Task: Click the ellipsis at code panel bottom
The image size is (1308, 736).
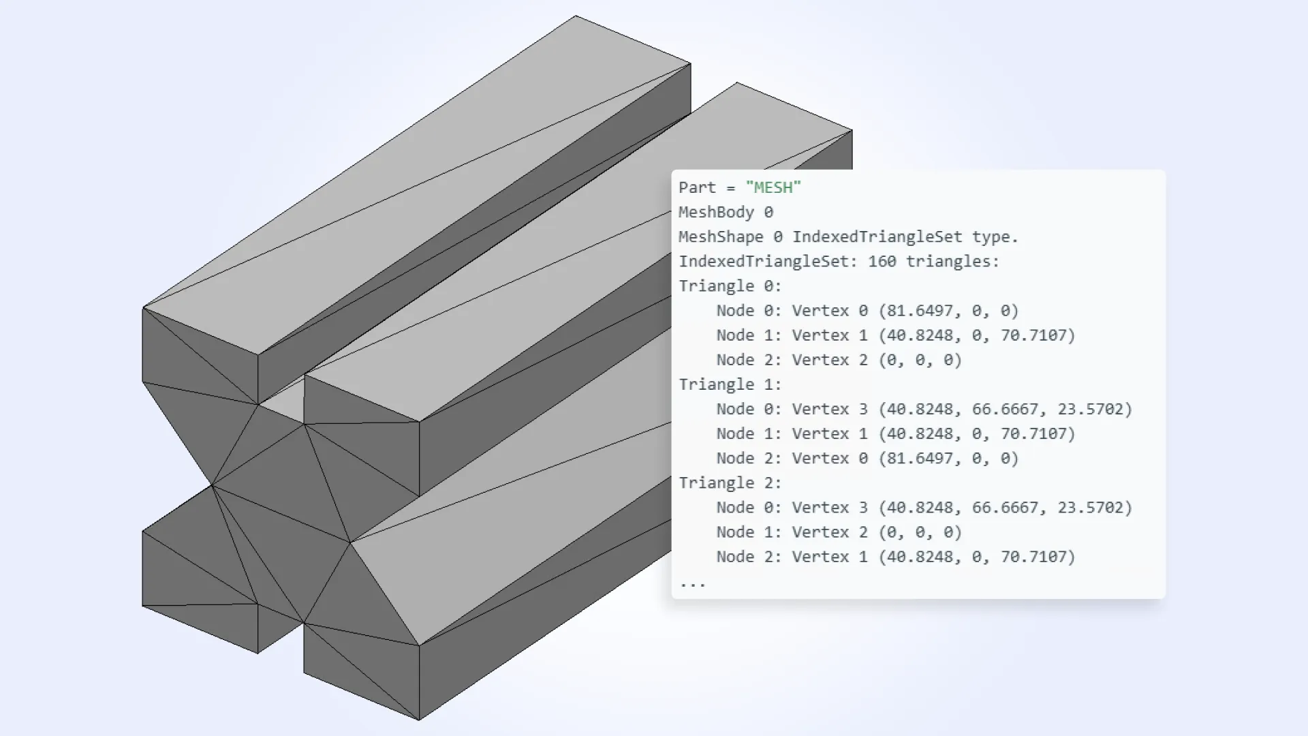Action: pos(692,583)
